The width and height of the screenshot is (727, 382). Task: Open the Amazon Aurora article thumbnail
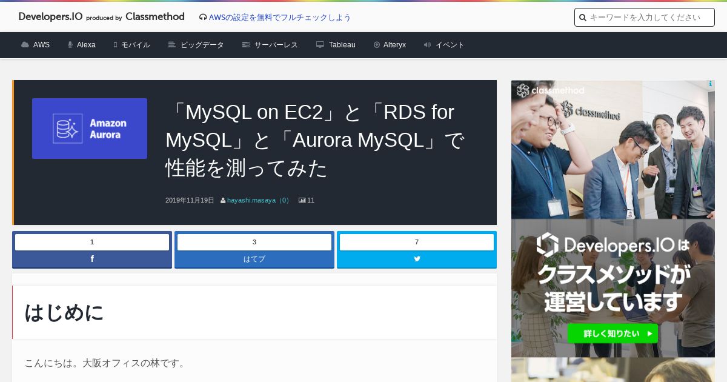click(x=90, y=129)
